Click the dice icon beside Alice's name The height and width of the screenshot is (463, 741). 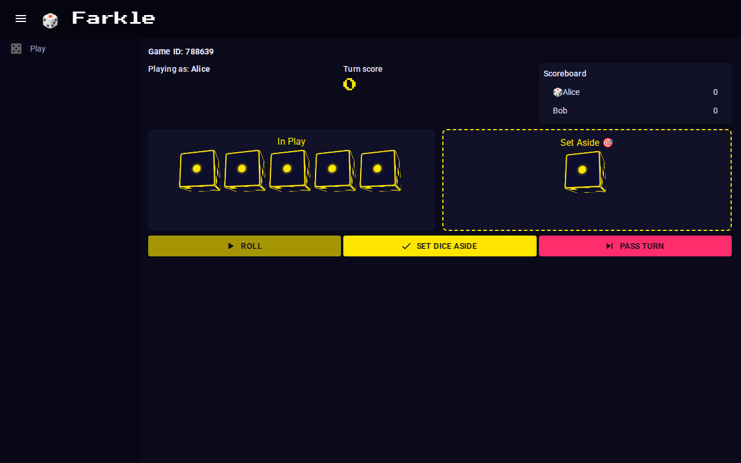tap(557, 92)
